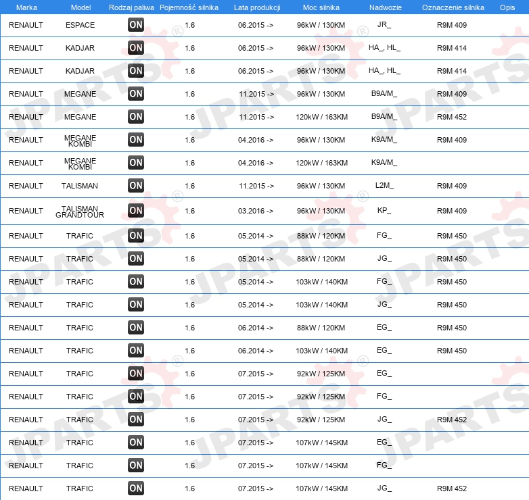The width and height of the screenshot is (529, 500).
Task: Click the ON icon for MEGANE KOMBI 120kW
Action: (136, 162)
